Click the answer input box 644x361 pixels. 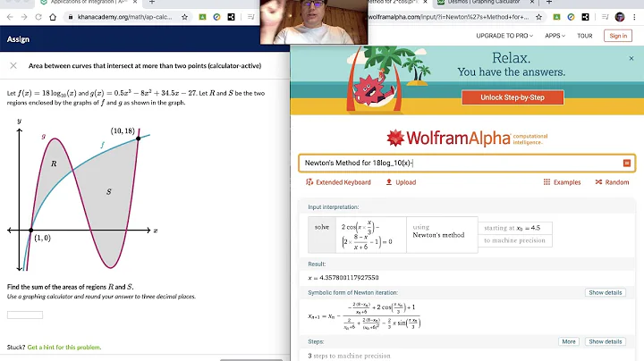(x=25, y=315)
